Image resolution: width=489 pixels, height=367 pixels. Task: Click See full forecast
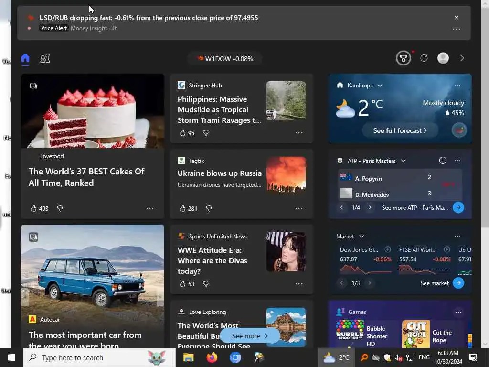[400, 130]
